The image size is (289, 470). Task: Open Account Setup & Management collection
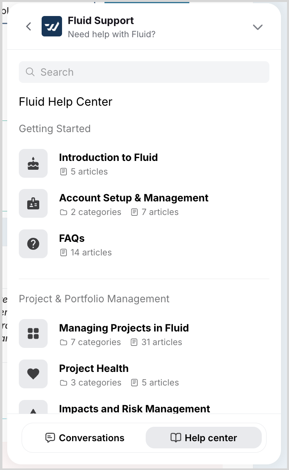134,198
